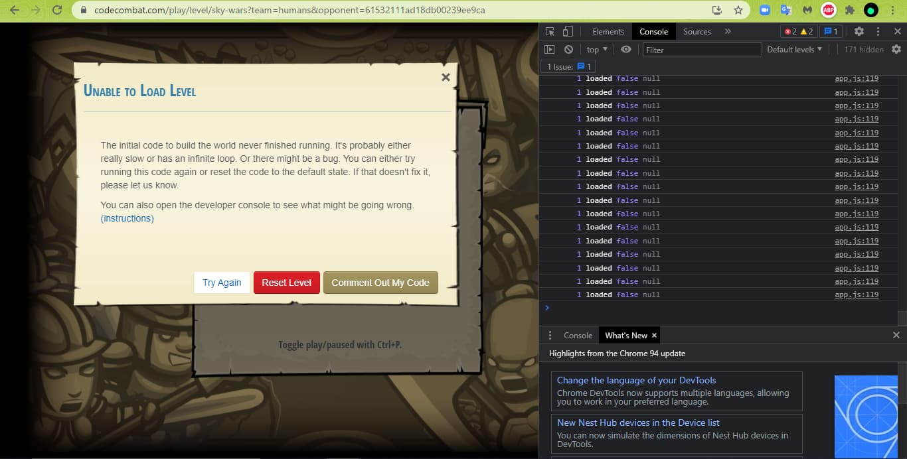Click the 171 hidden messages label
The image size is (907, 459).
[x=864, y=49]
